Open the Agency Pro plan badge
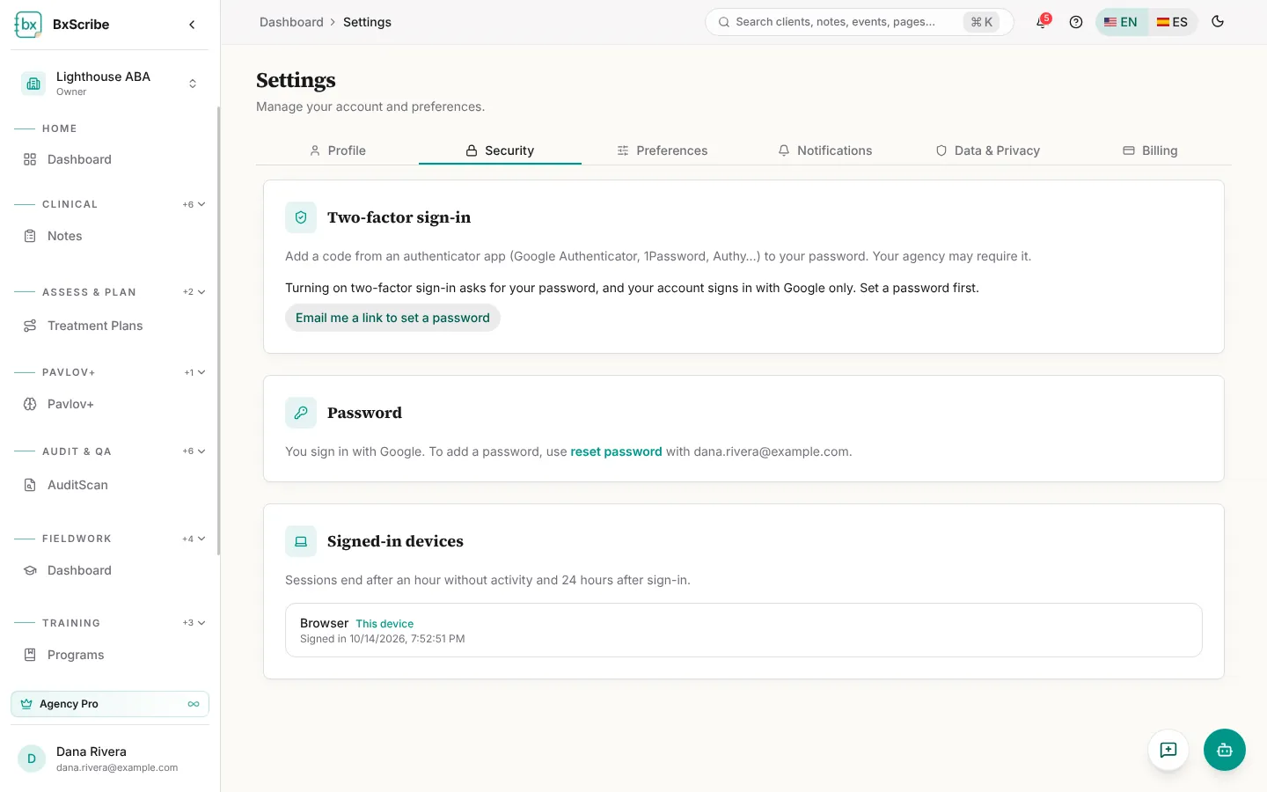The width and height of the screenshot is (1267, 792). click(110, 704)
